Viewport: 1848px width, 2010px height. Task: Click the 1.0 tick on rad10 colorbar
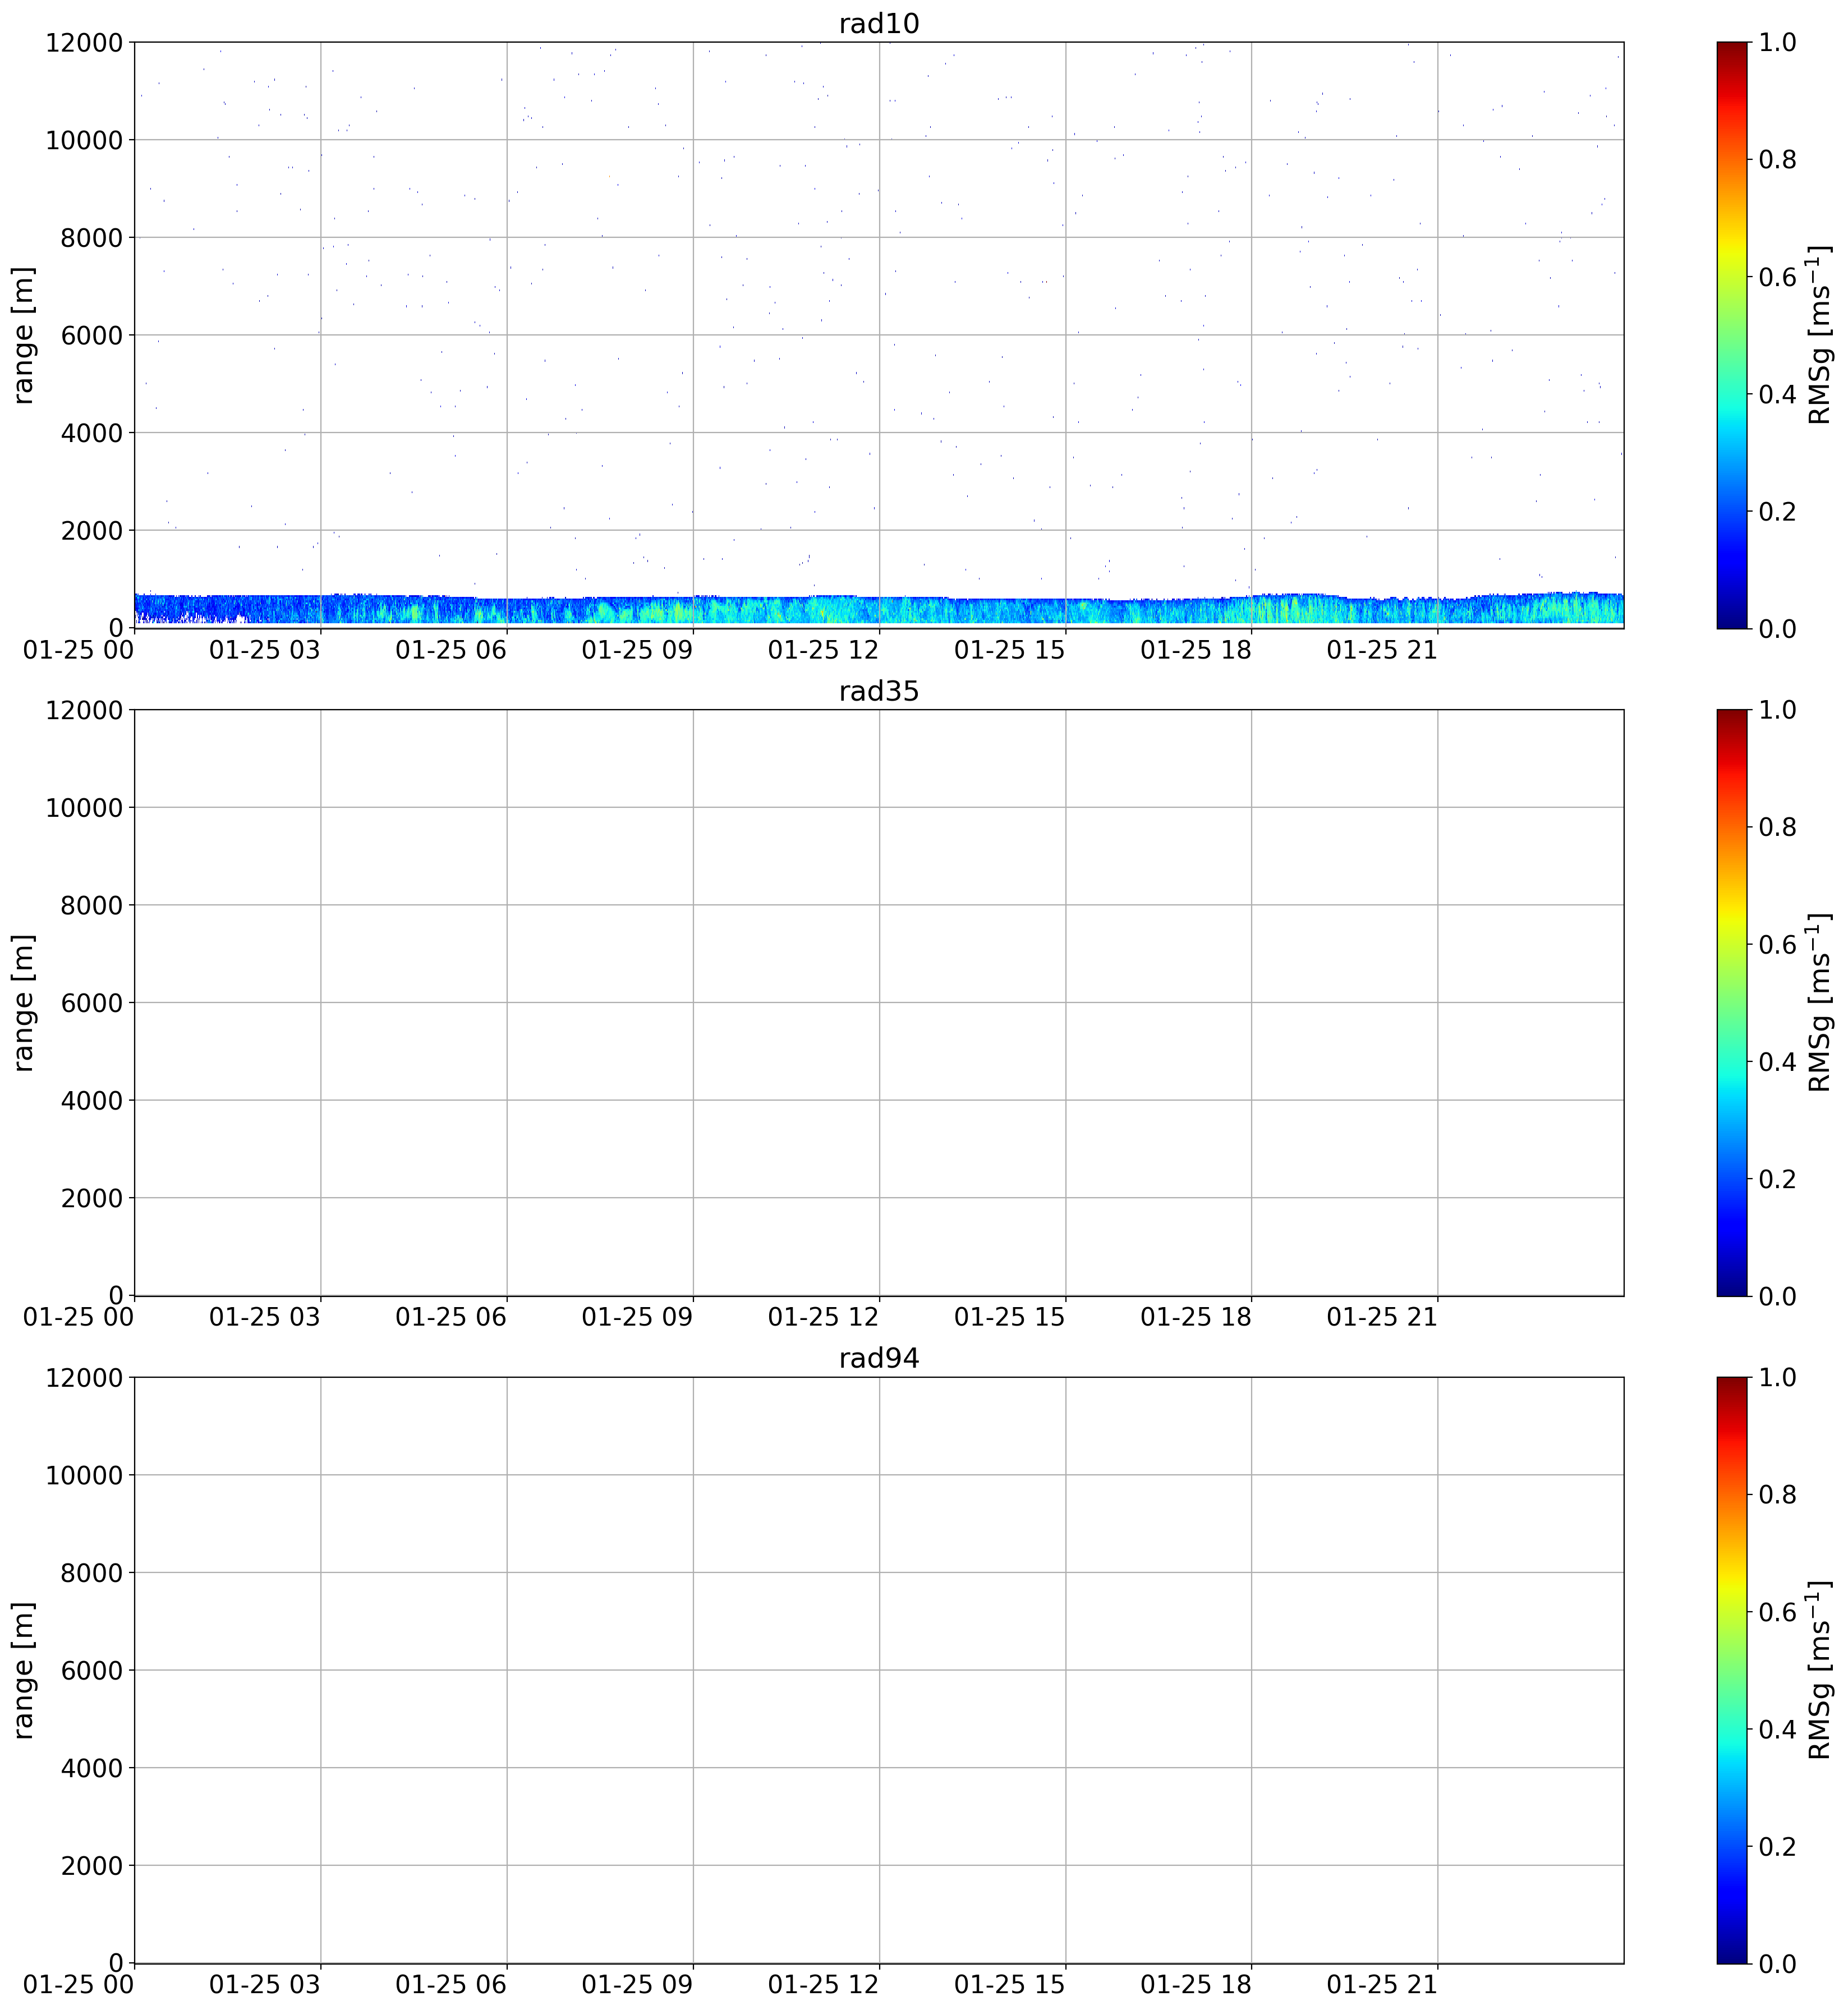[1778, 42]
